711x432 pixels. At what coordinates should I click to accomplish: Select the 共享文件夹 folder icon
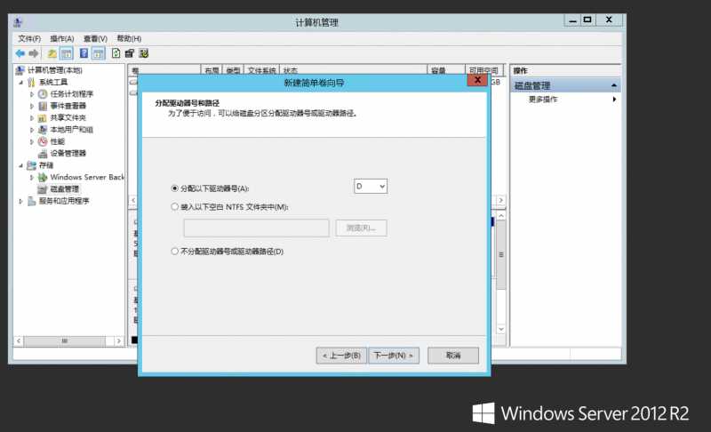(43, 117)
